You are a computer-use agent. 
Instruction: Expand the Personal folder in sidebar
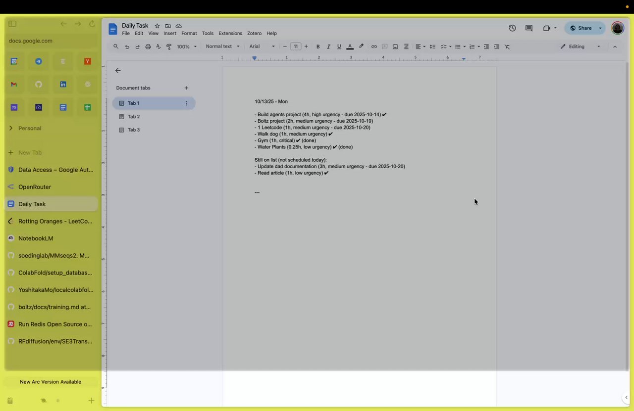coord(11,128)
